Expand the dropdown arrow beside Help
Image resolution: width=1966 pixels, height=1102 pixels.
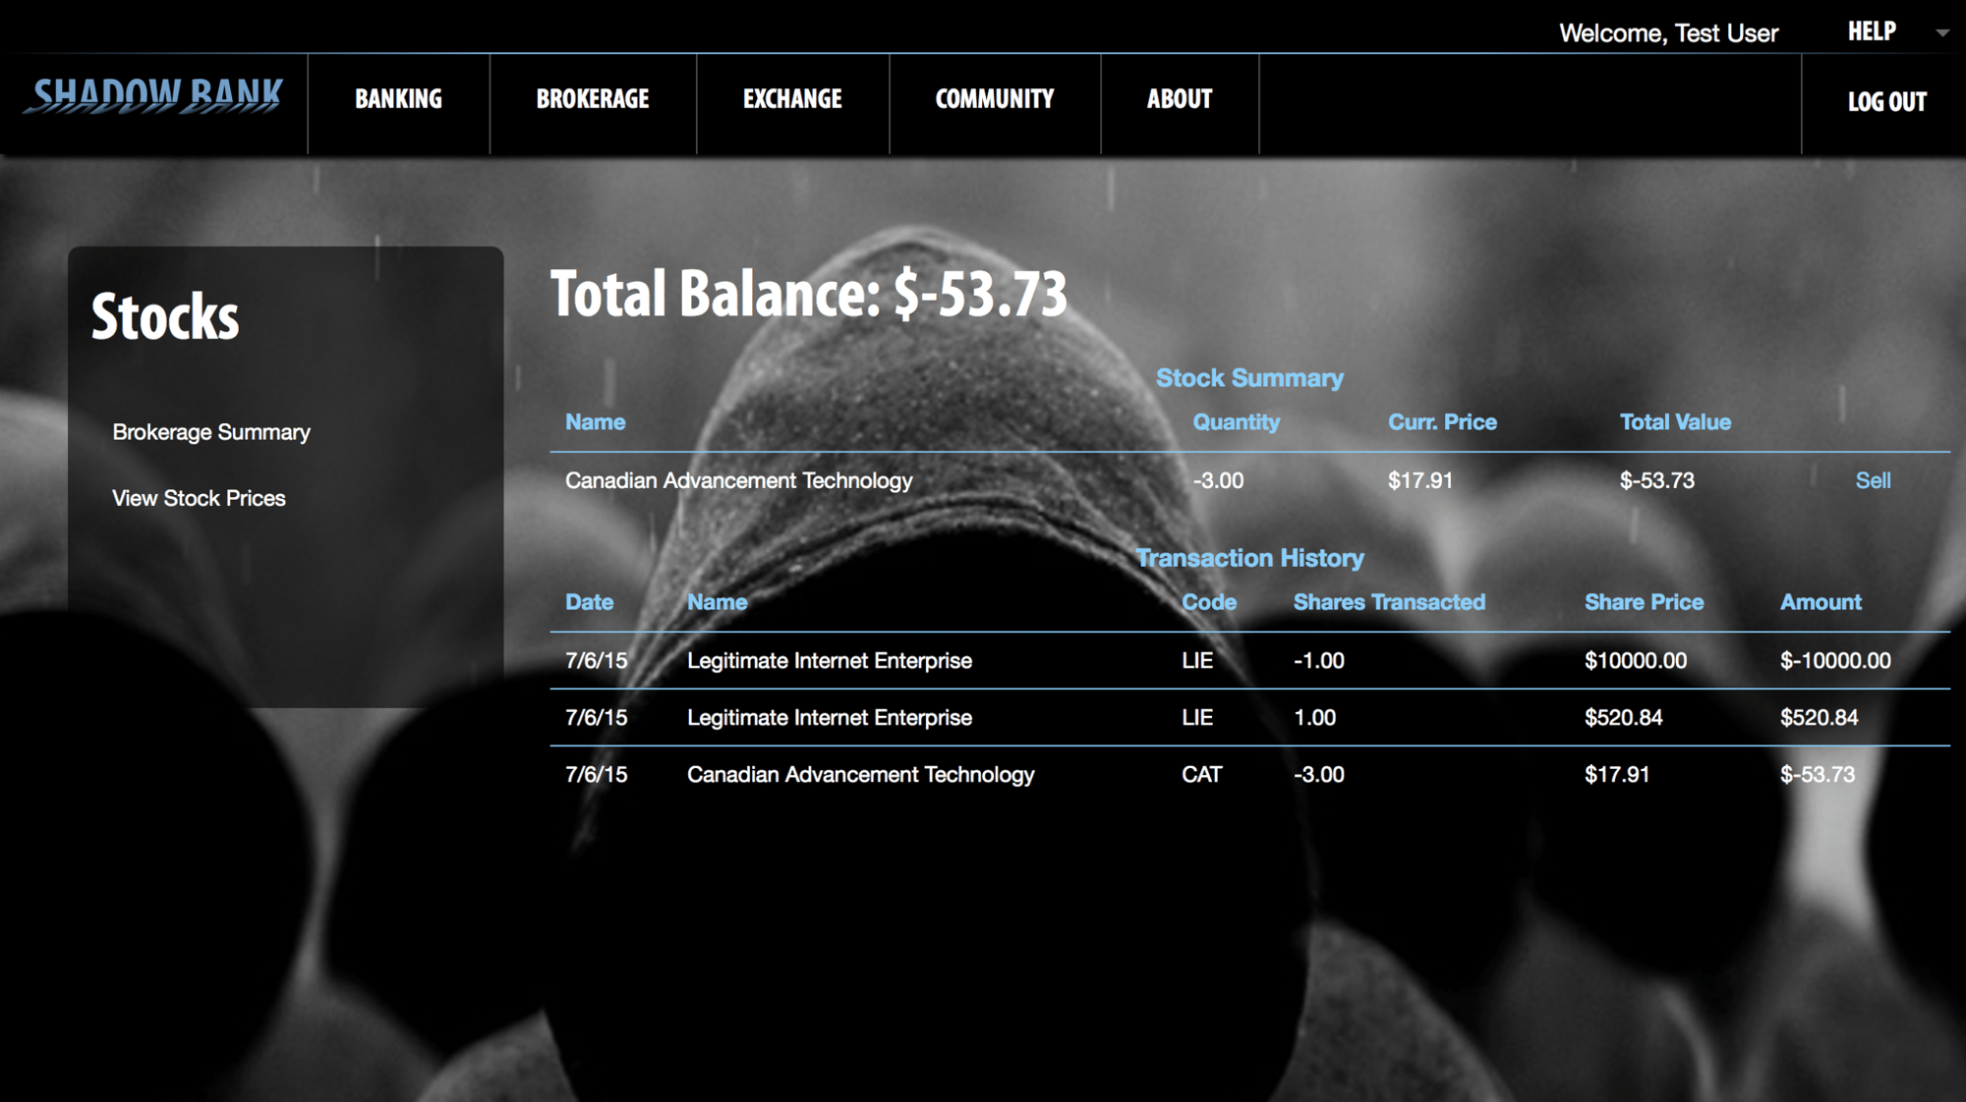click(x=1942, y=33)
